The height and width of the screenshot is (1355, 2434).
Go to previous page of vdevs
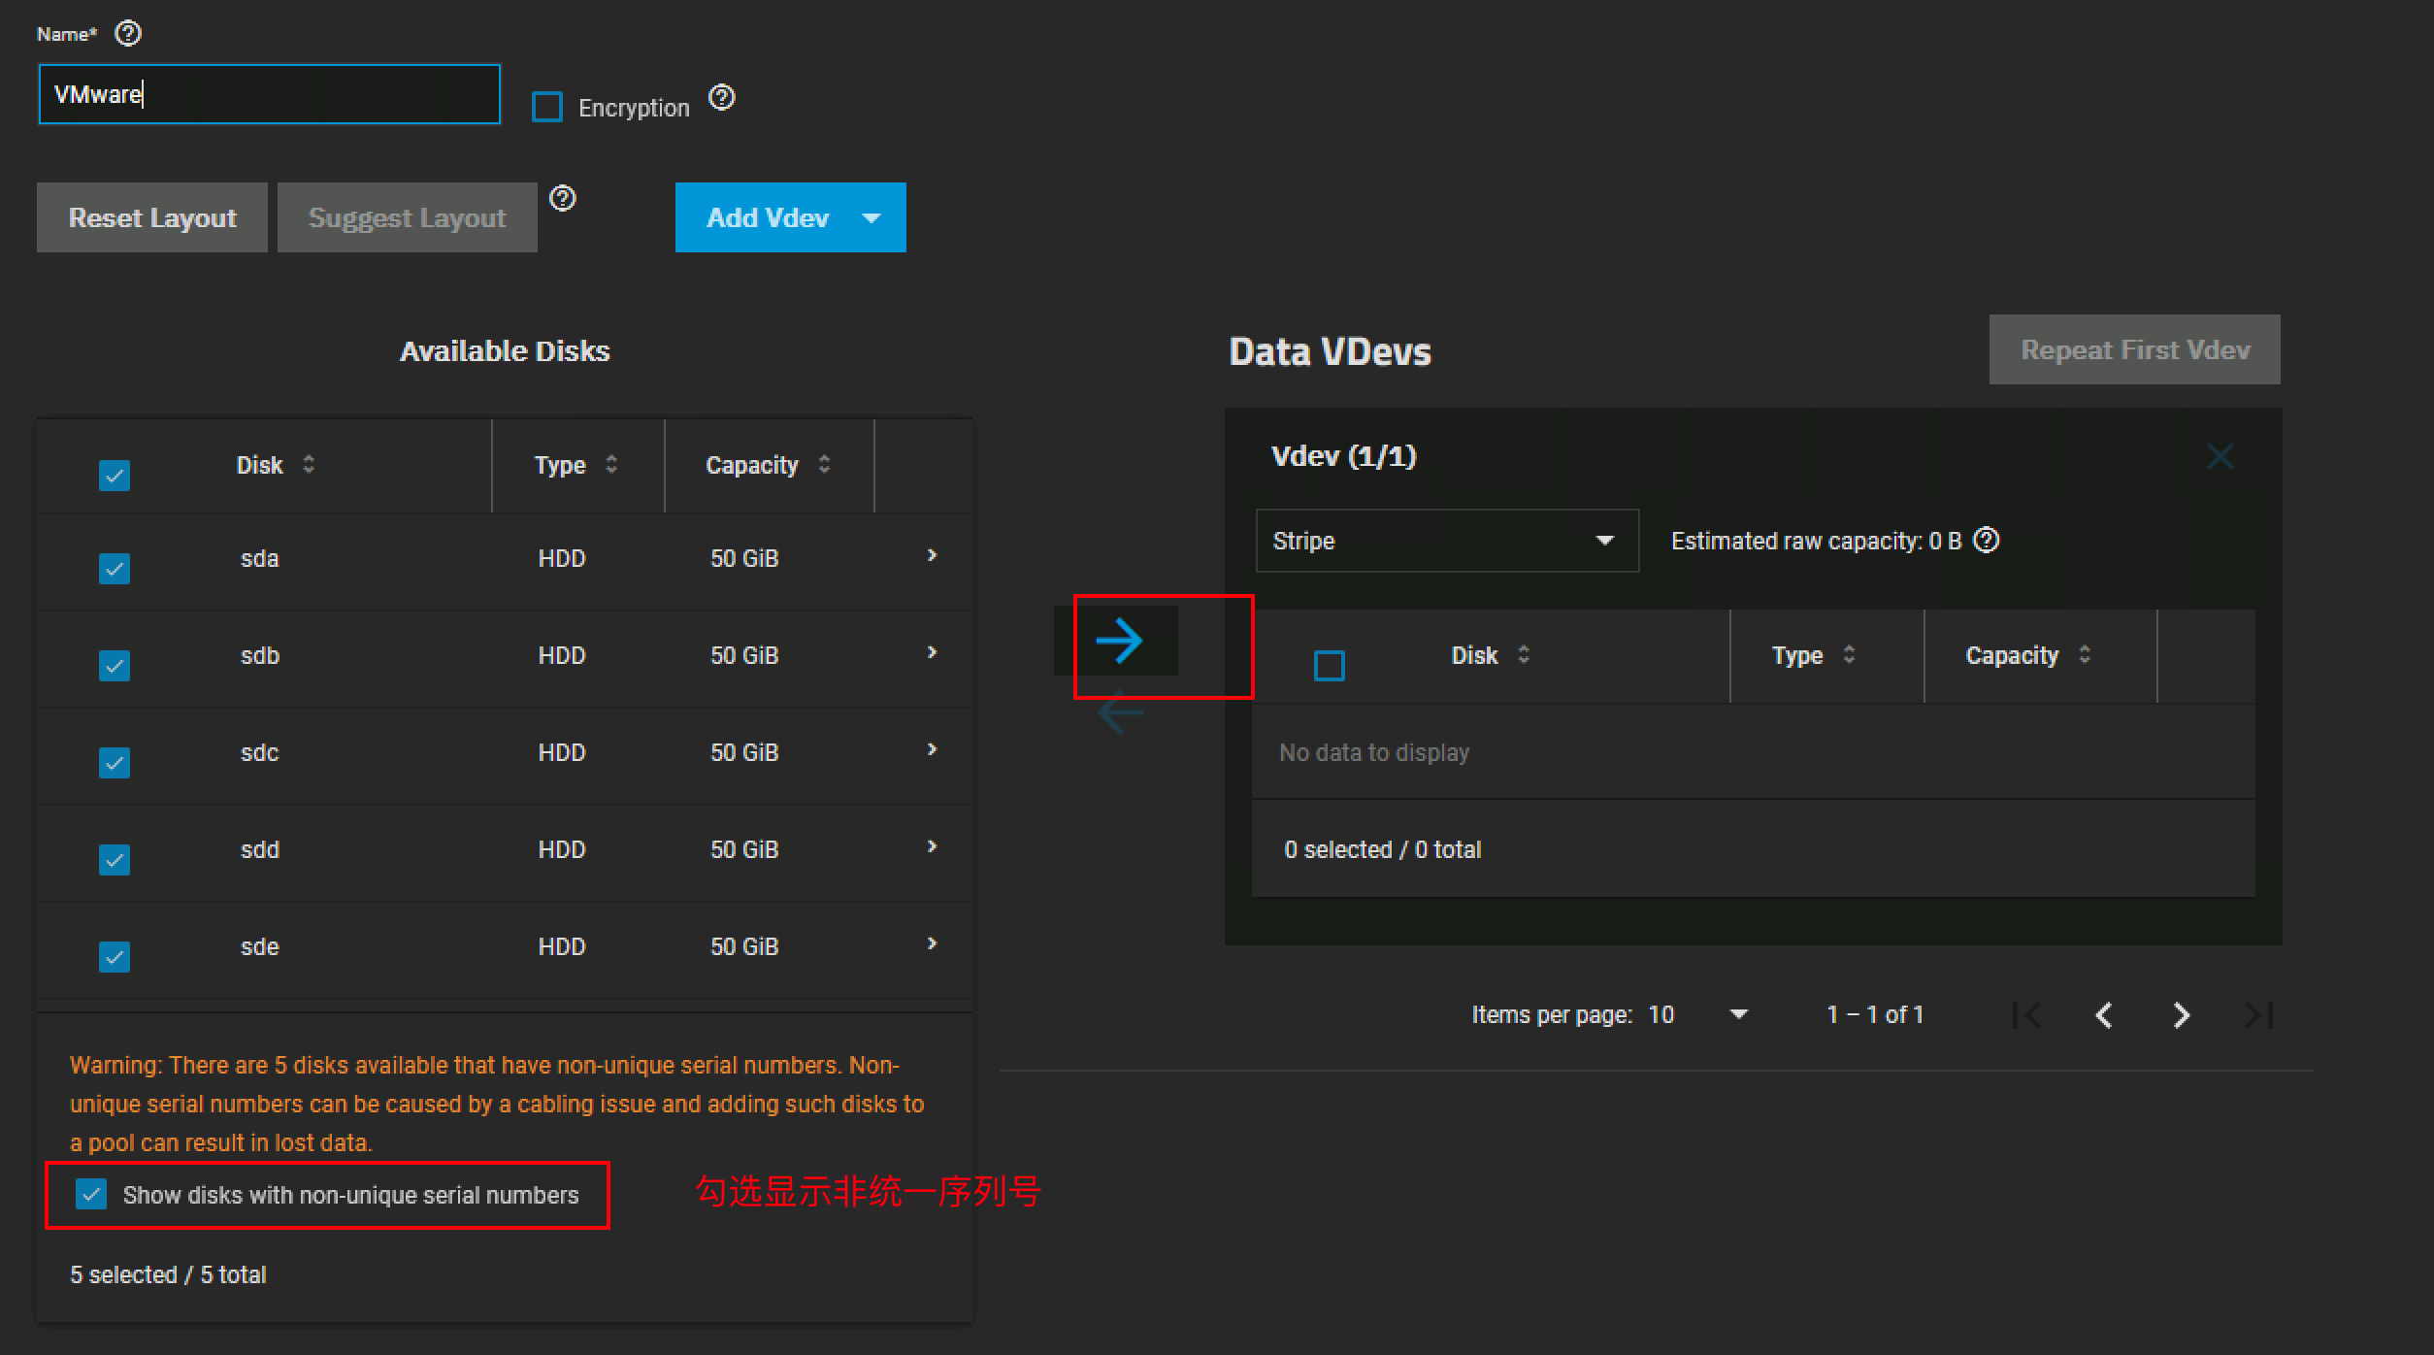[2104, 1015]
